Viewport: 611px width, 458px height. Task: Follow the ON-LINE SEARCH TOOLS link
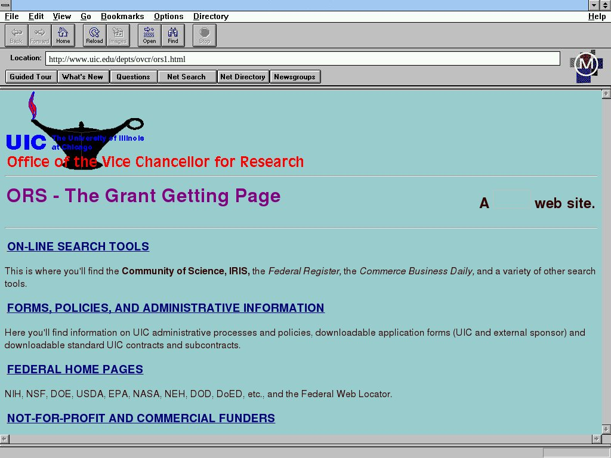pos(78,247)
